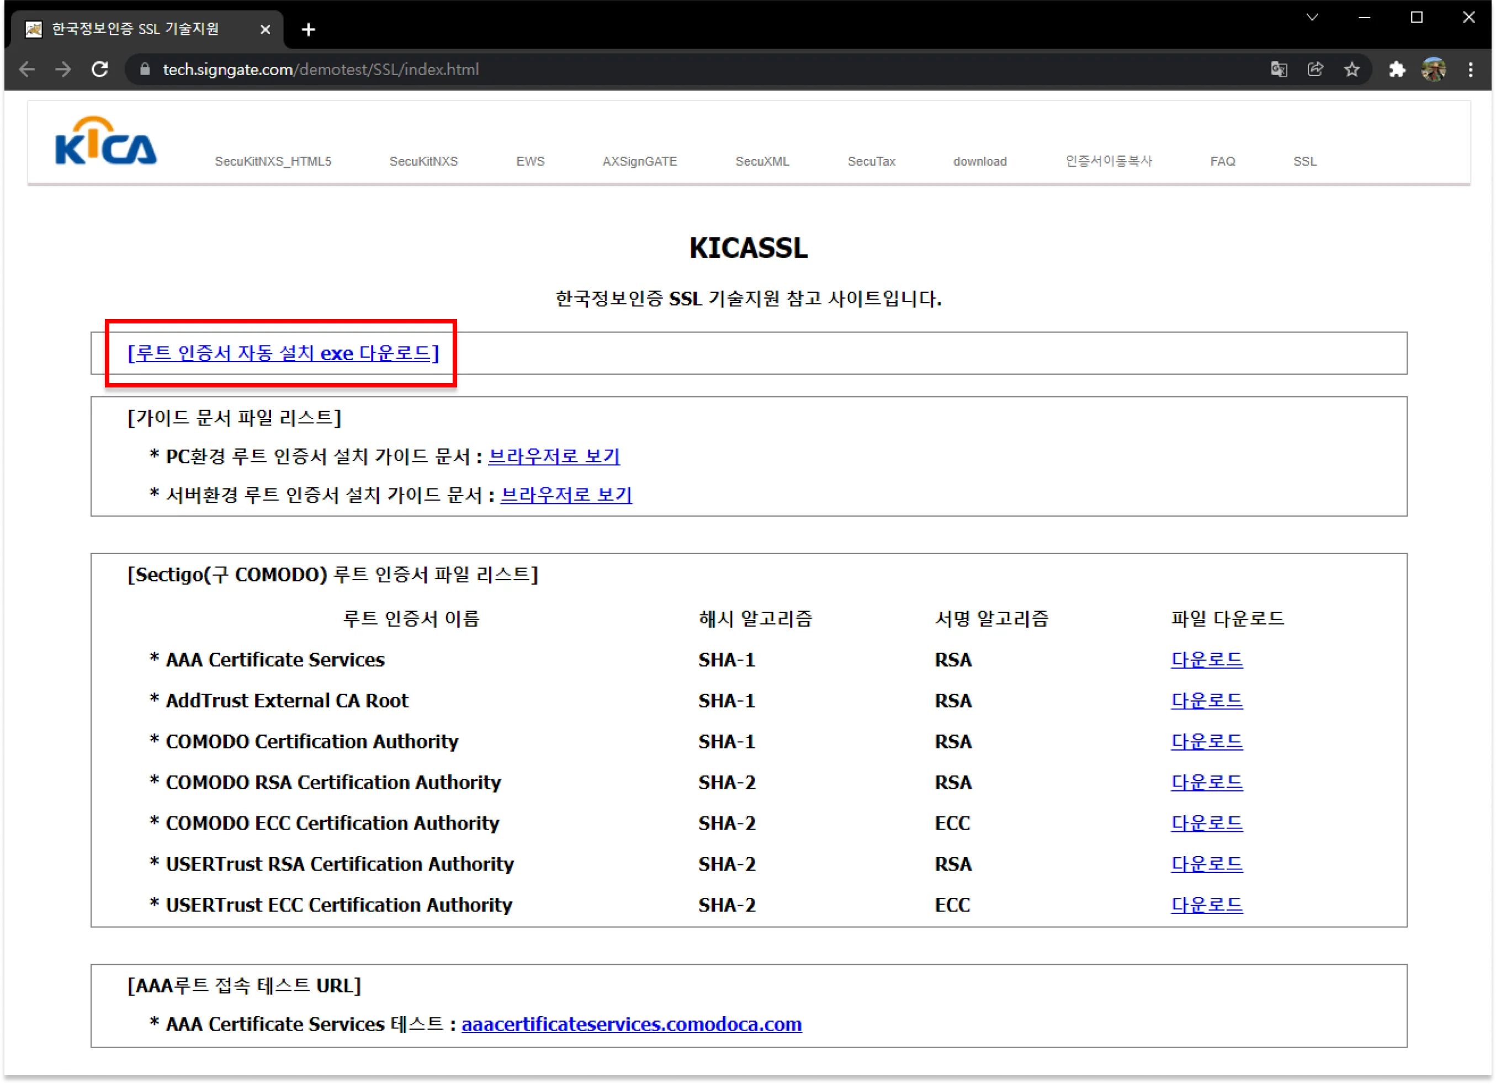
Task: Select the EWS menu item
Action: [531, 162]
